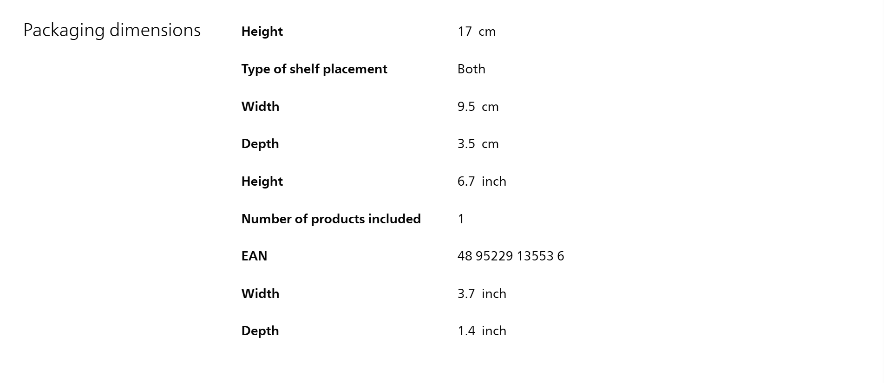884x383 pixels.
Task: Select the Both shelf placement value
Action: tap(471, 69)
